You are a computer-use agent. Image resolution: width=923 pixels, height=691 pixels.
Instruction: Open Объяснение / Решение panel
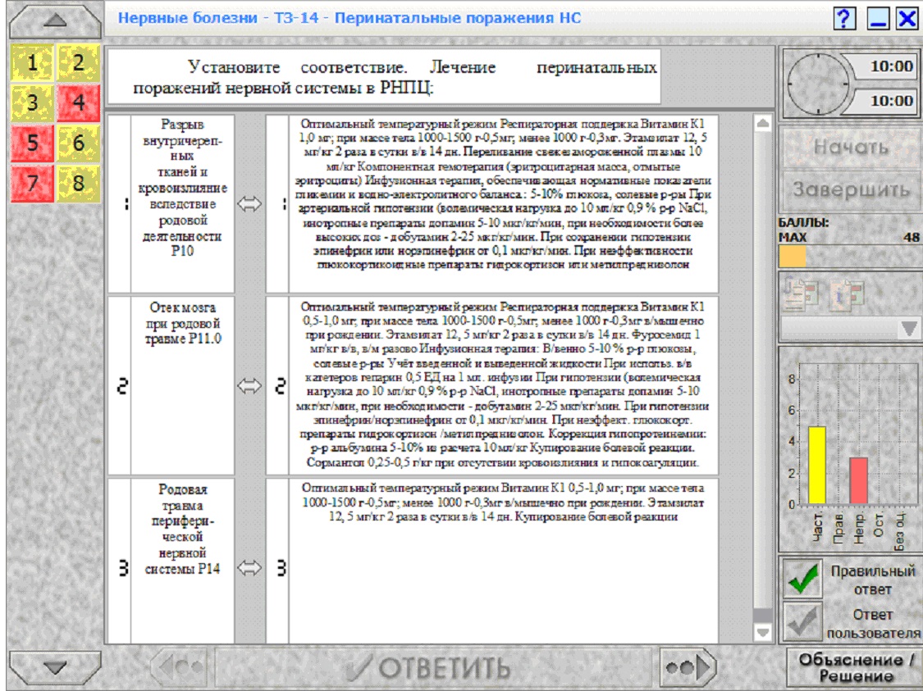(854, 668)
